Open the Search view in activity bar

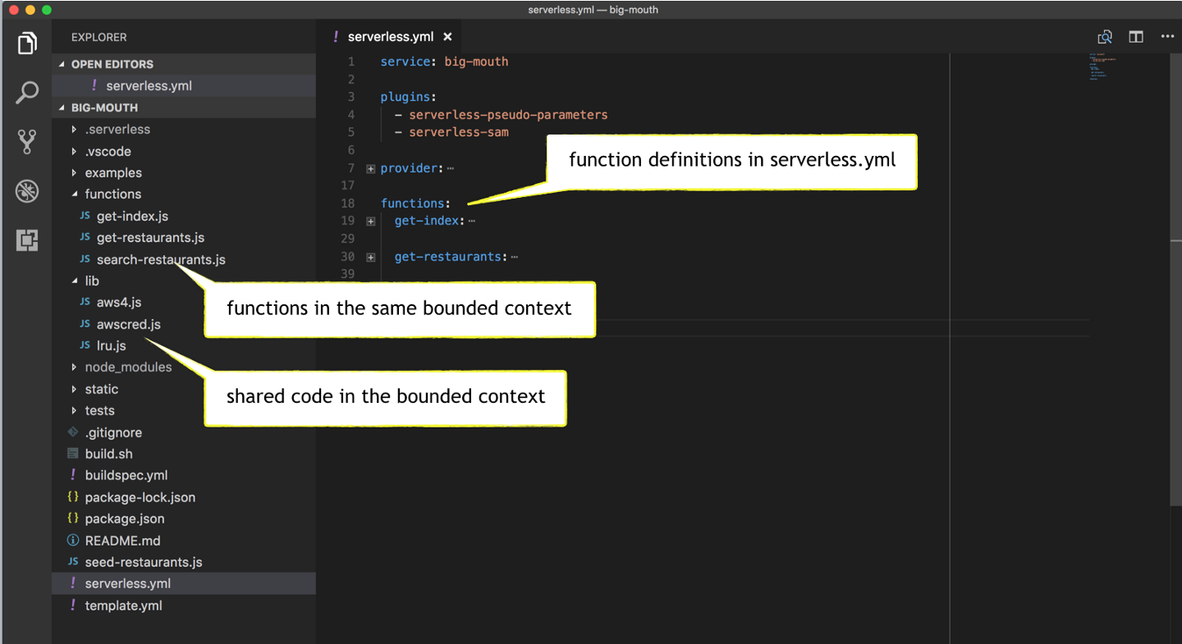click(27, 92)
